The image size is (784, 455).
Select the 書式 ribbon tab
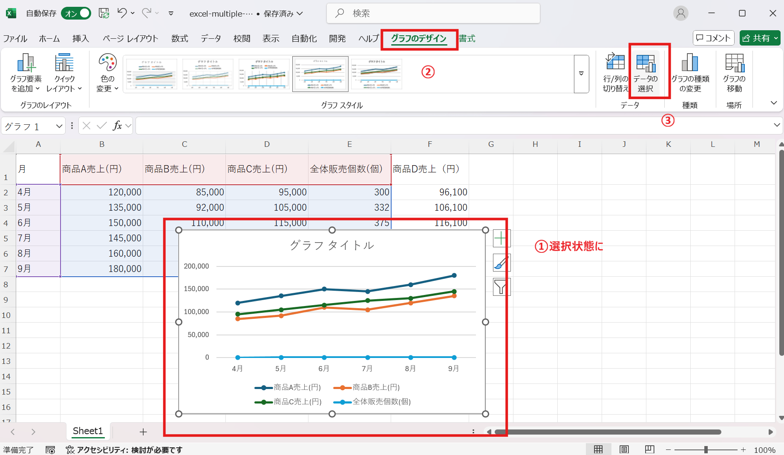(467, 38)
